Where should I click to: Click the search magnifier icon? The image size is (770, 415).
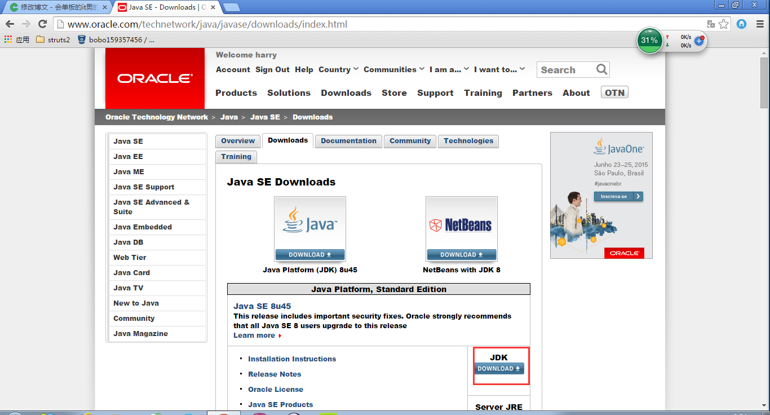point(602,69)
